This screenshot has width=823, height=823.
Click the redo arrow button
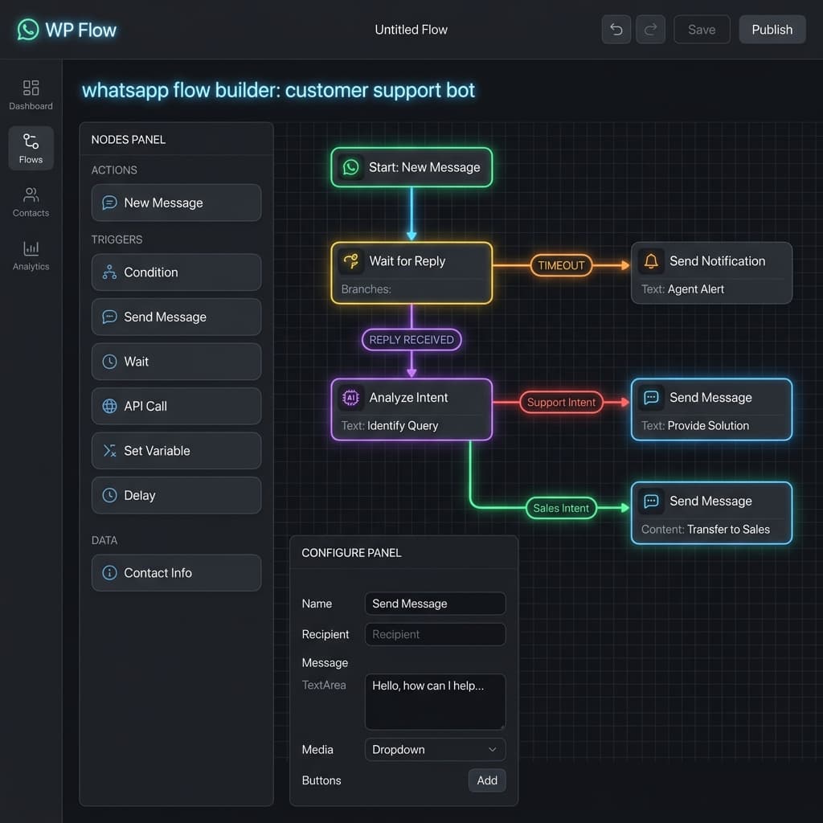(x=650, y=30)
